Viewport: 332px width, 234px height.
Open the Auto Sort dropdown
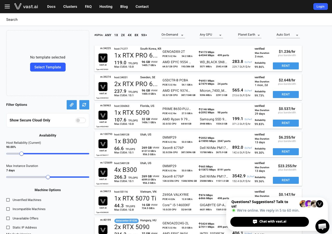coord(288,35)
